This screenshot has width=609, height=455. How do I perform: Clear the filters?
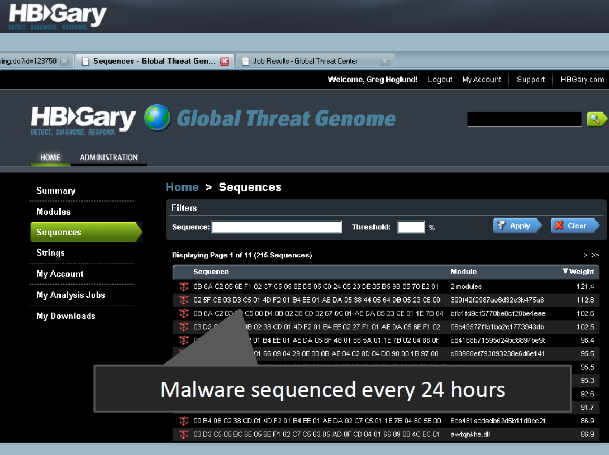click(575, 226)
